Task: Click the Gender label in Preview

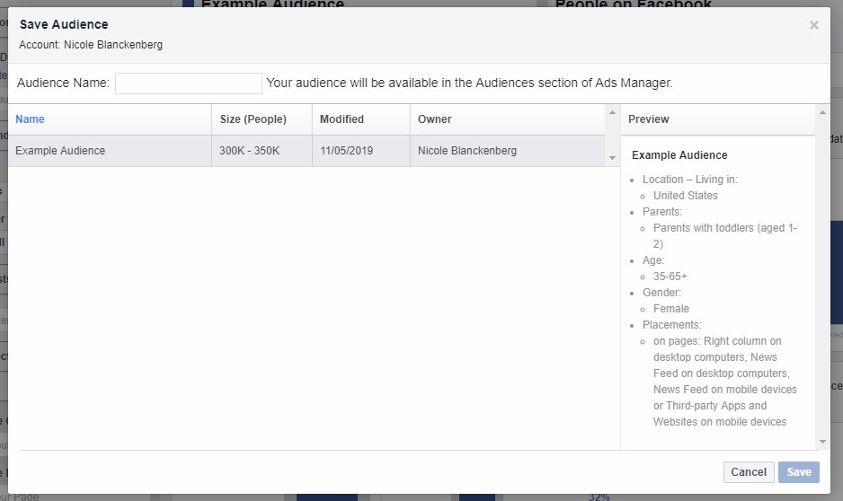Action: (661, 293)
